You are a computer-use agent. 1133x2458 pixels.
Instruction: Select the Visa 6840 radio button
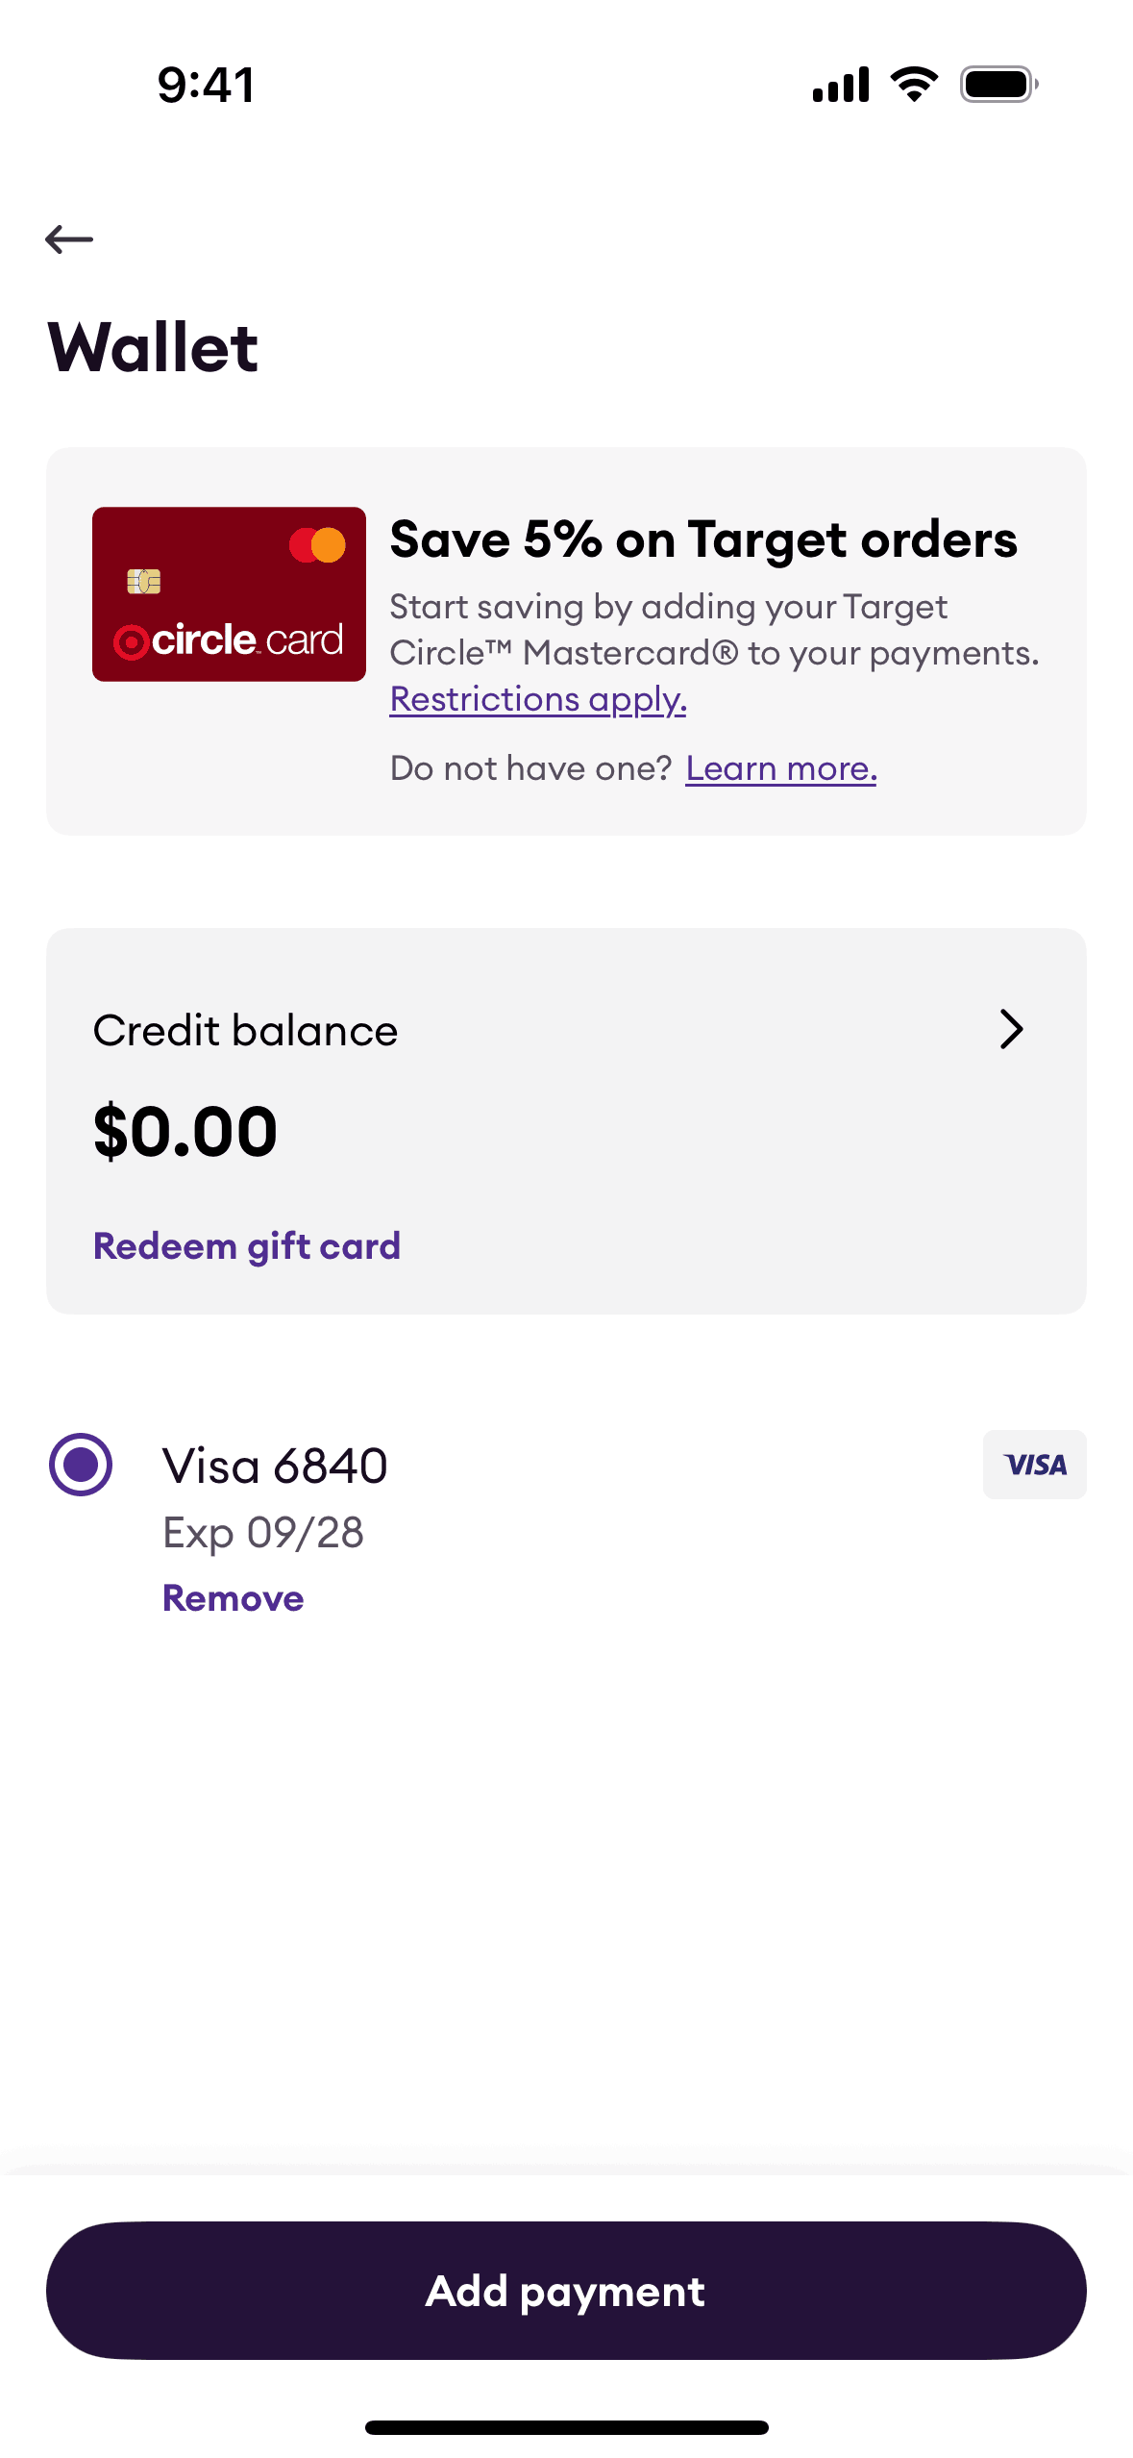pos(81,1465)
